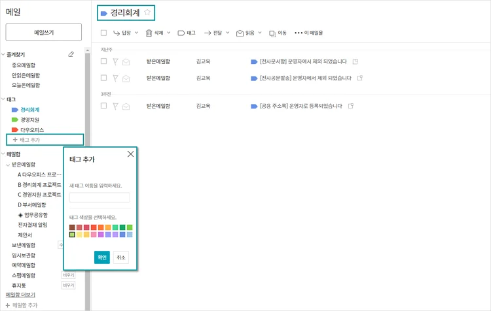Star the 경리회계 tag as favorite

pyautogui.click(x=148, y=12)
